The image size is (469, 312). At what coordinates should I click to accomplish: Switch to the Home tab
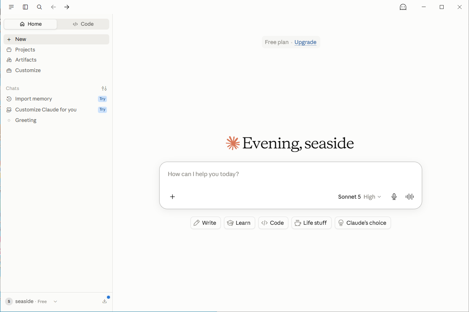click(x=30, y=24)
